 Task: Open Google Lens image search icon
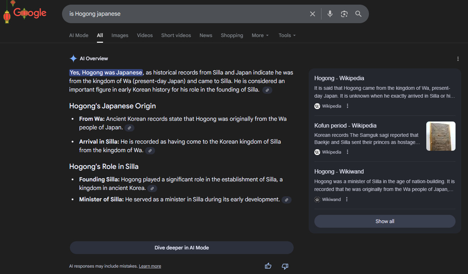point(344,14)
